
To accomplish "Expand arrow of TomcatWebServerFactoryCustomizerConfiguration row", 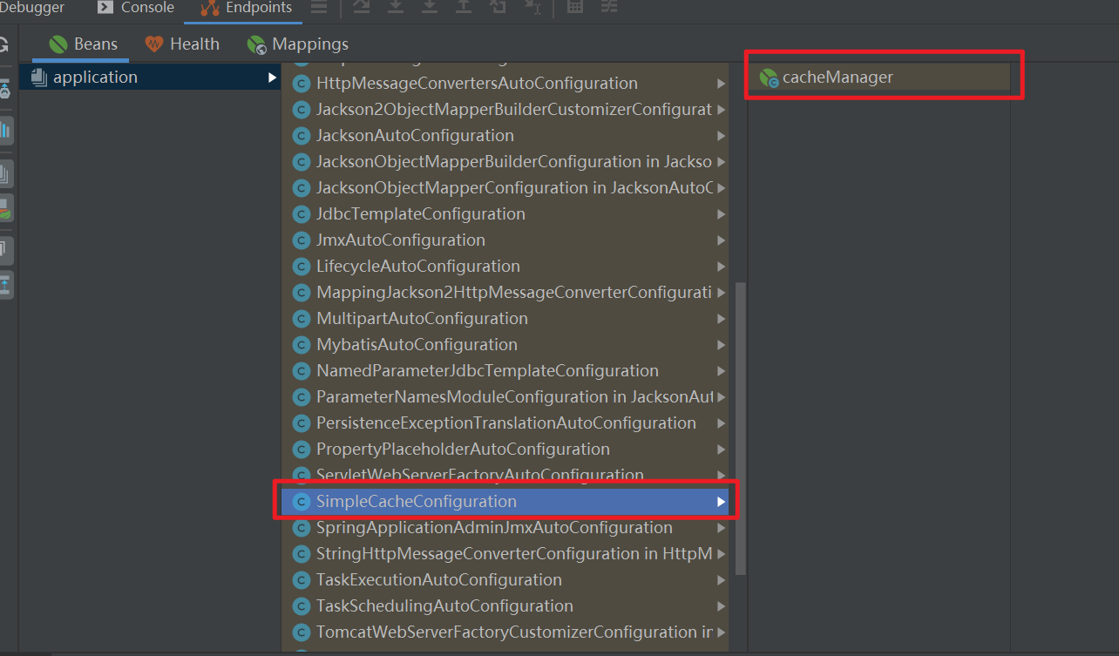I will click(x=721, y=632).
